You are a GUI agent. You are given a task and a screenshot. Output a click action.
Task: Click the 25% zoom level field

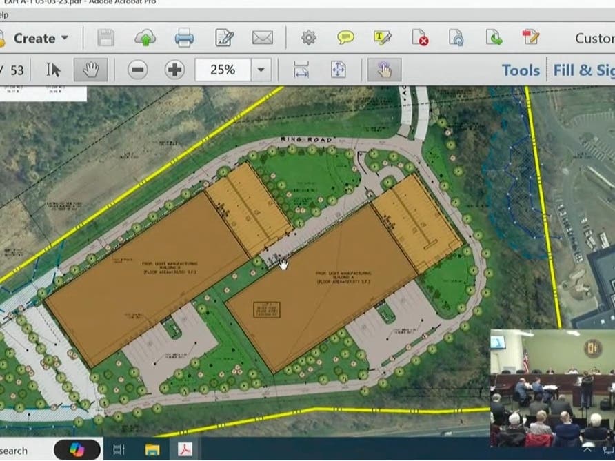coord(223,70)
